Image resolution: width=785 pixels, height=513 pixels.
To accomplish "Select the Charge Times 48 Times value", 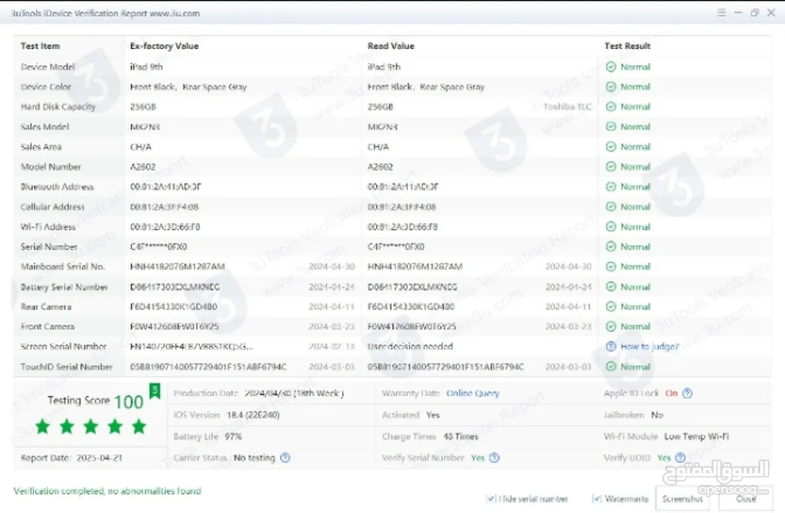I will (461, 437).
